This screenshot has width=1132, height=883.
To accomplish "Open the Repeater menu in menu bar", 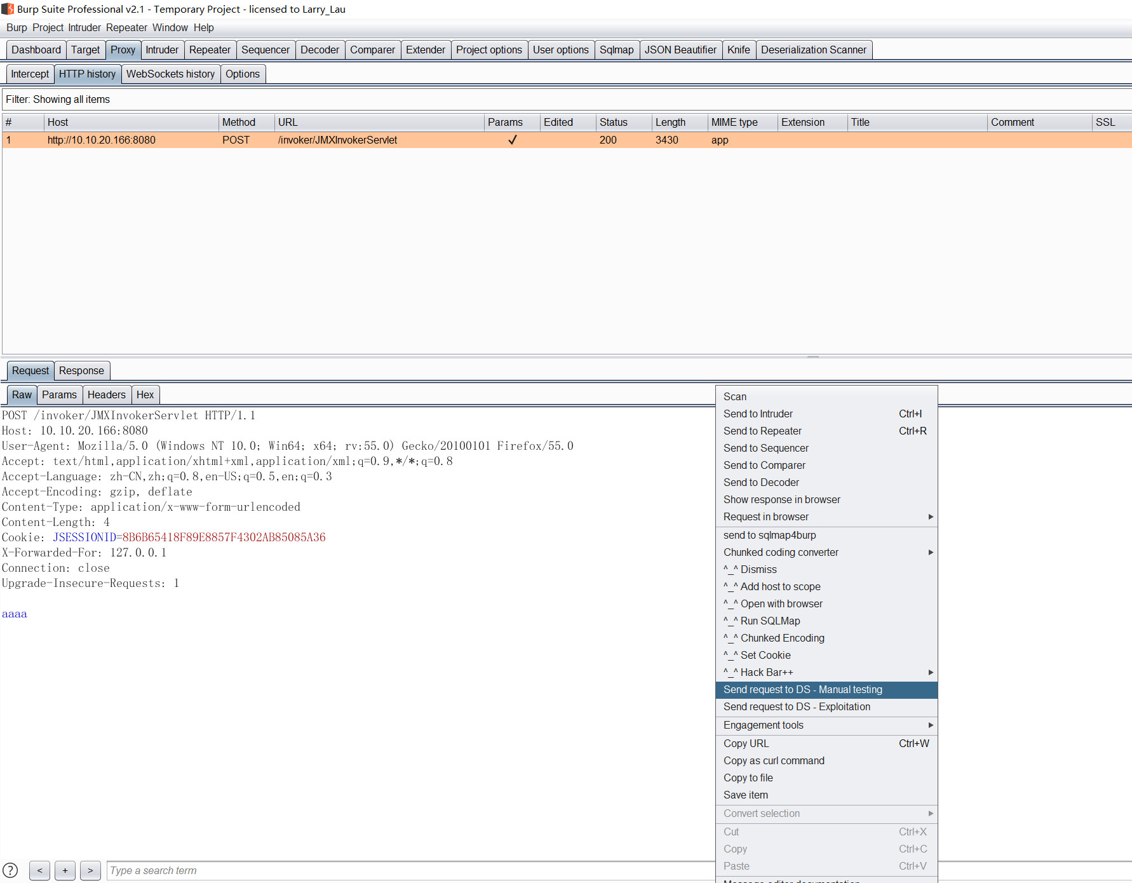I will (x=126, y=27).
